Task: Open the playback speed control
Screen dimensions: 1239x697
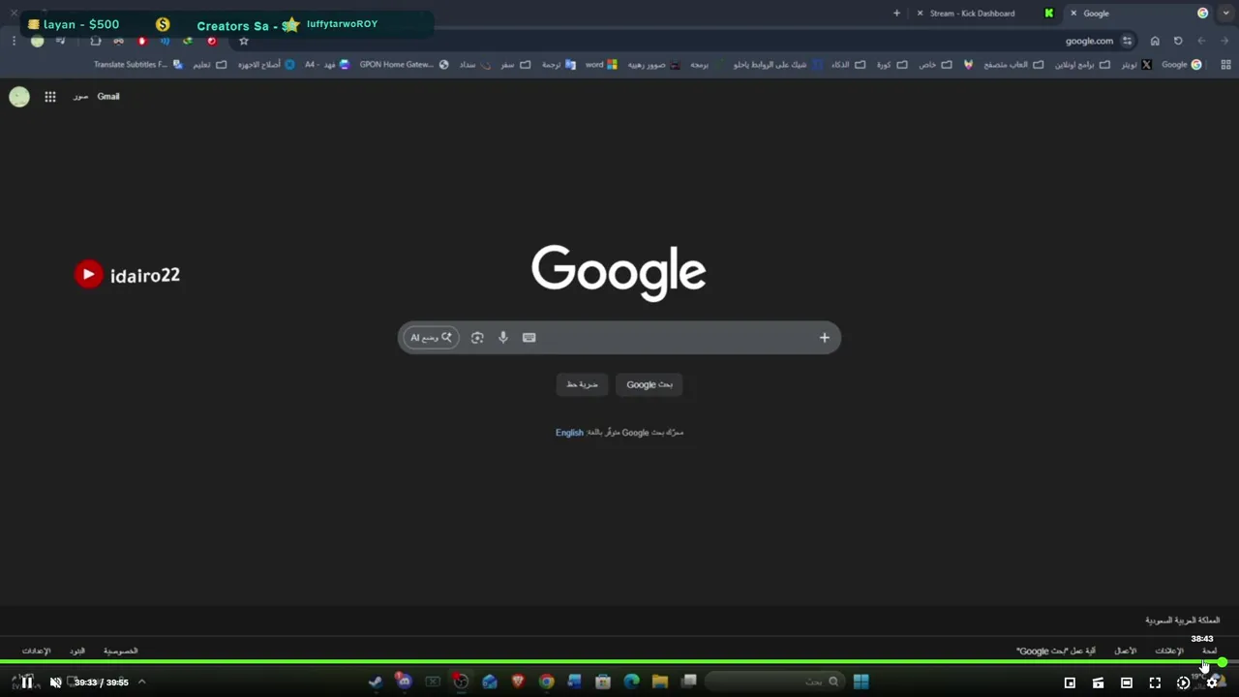Action: pyautogui.click(x=1183, y=682)
